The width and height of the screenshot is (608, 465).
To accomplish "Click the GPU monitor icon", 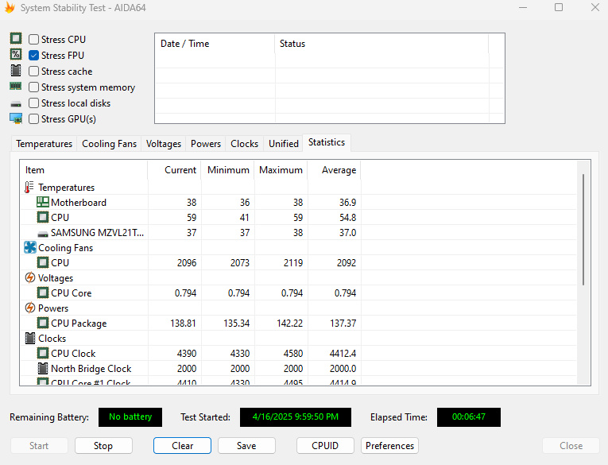I will click(16, 118).
